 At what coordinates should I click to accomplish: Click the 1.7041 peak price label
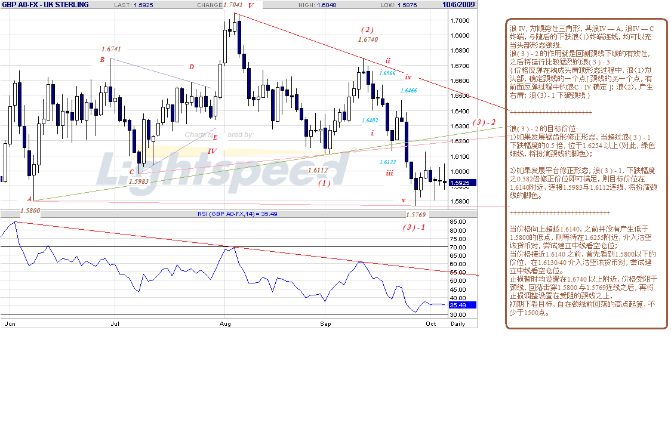[x=233, y=5]
